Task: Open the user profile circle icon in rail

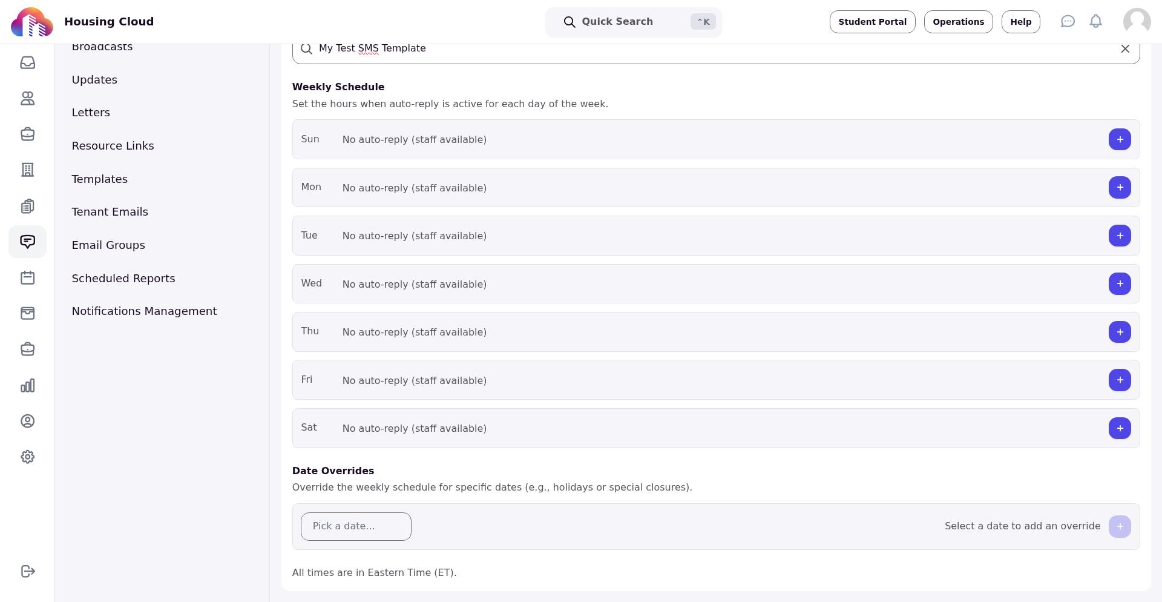Action: pos(27,422)
